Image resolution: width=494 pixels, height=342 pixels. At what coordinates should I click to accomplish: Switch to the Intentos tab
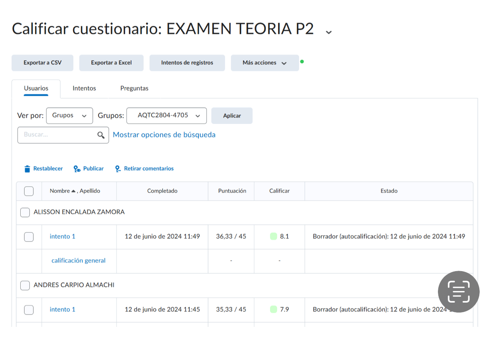click(84, 88)
